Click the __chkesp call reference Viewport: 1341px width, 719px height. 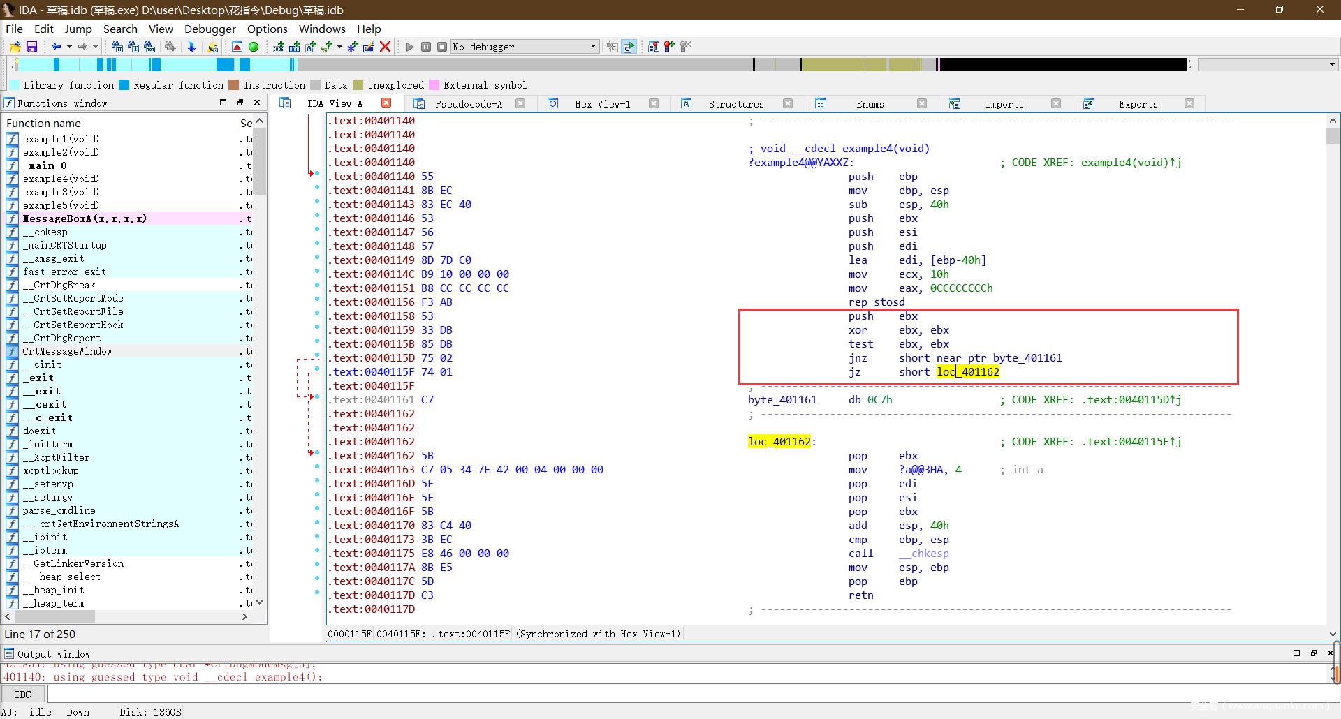click(924, 554)
